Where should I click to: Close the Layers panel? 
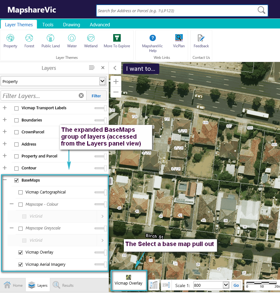pos(103,68)
